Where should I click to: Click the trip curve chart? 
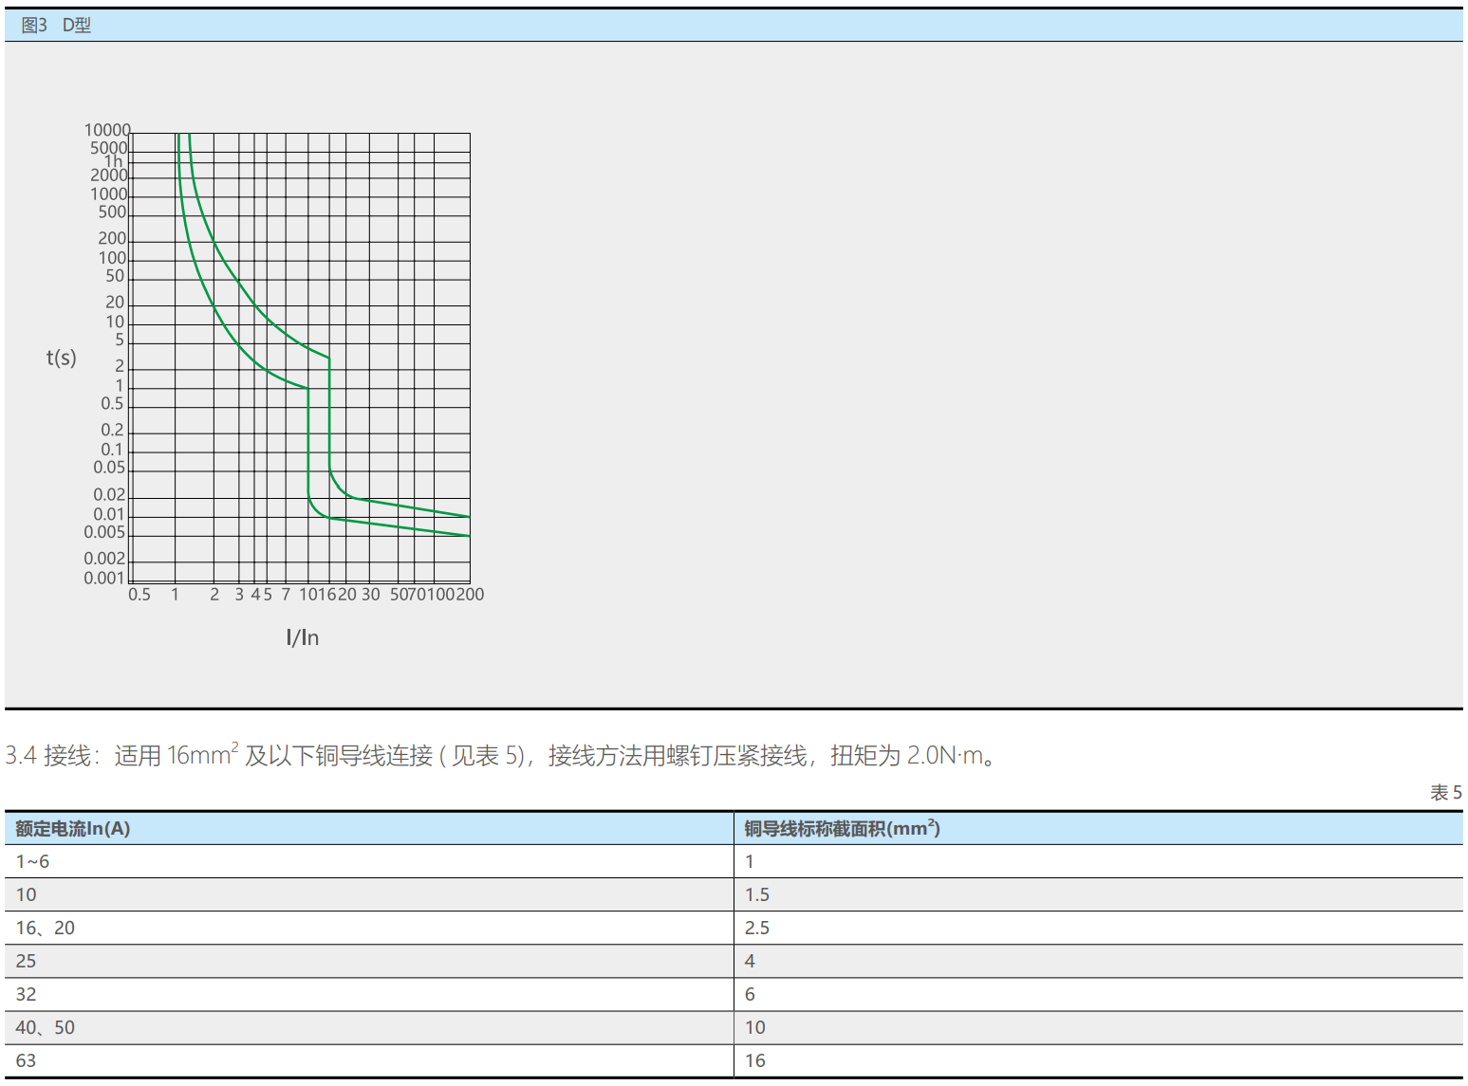(300, 358)
